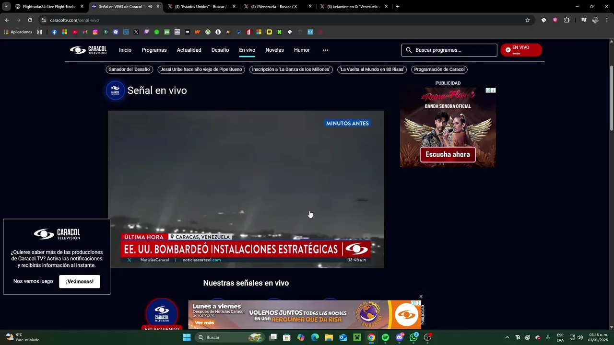Open the PayPal bookmark
This screenshot has width=614, height=345.
[x=239, y=32]
